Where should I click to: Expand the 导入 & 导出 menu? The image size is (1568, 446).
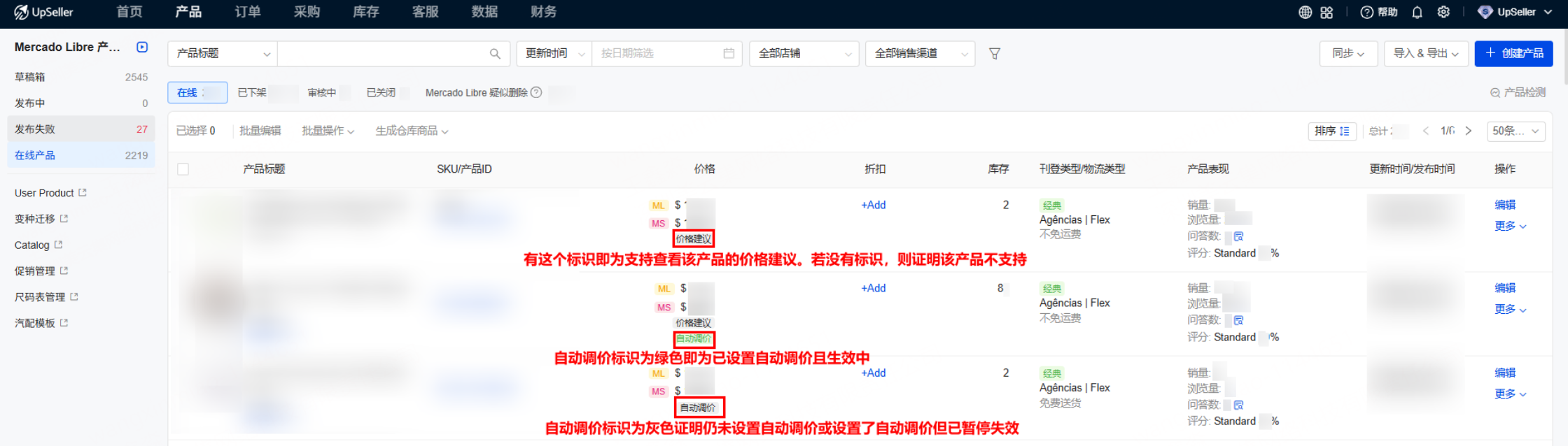[1426, 54]
